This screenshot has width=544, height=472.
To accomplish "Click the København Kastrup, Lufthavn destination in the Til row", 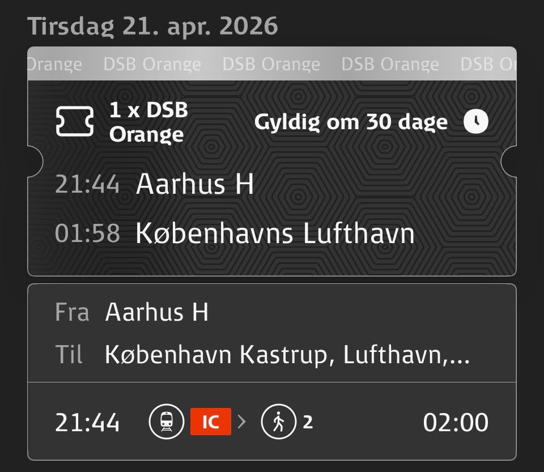I will click(287, 355).
